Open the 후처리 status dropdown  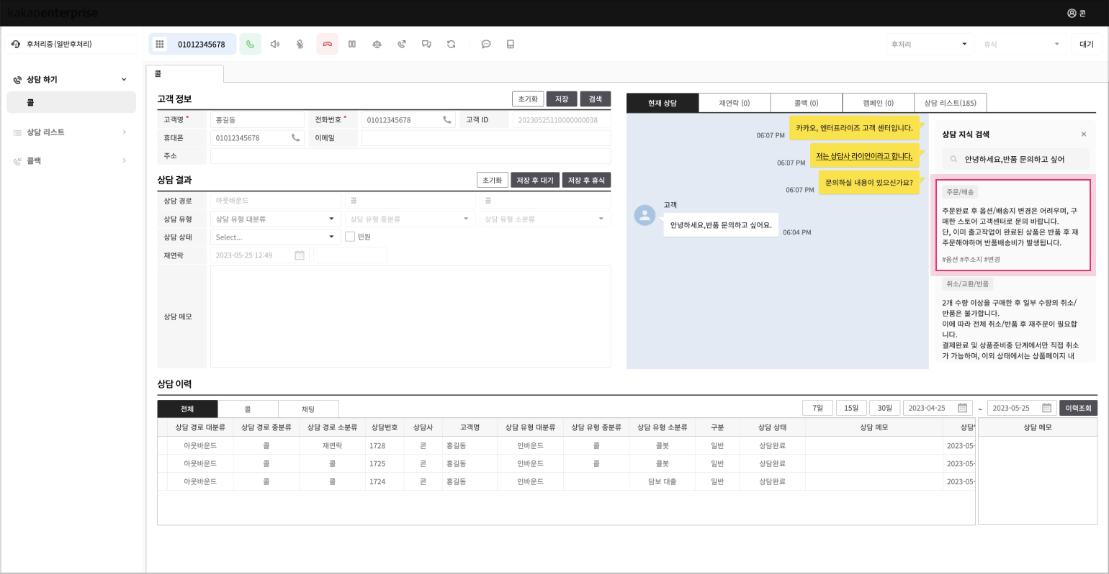pos(929,45)
